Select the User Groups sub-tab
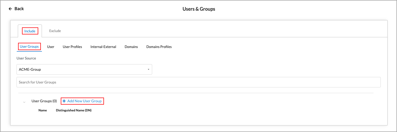 29,47
